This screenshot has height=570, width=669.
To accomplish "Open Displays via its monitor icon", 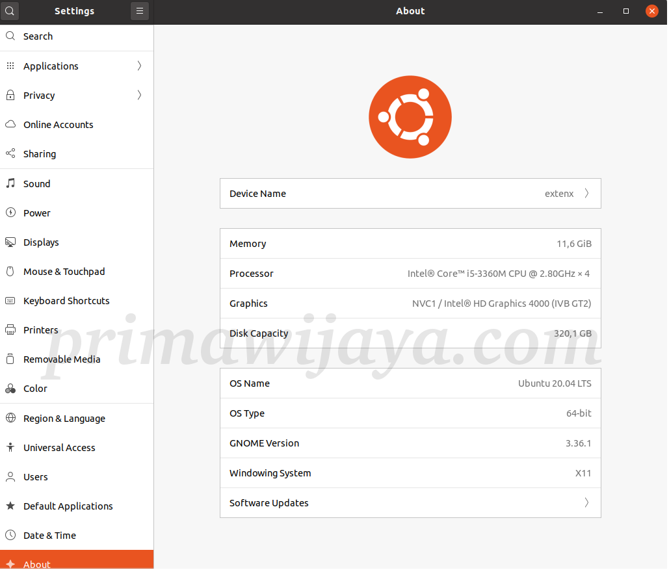I will 10,242.
